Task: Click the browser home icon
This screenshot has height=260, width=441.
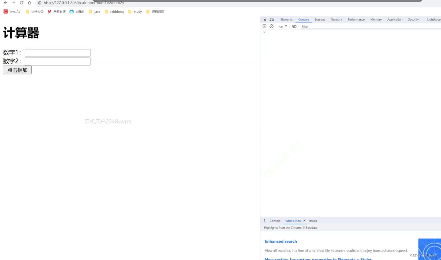Action: 29,3
